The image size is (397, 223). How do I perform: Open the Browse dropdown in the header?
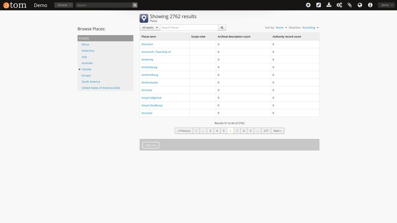[x=63, y=5]
